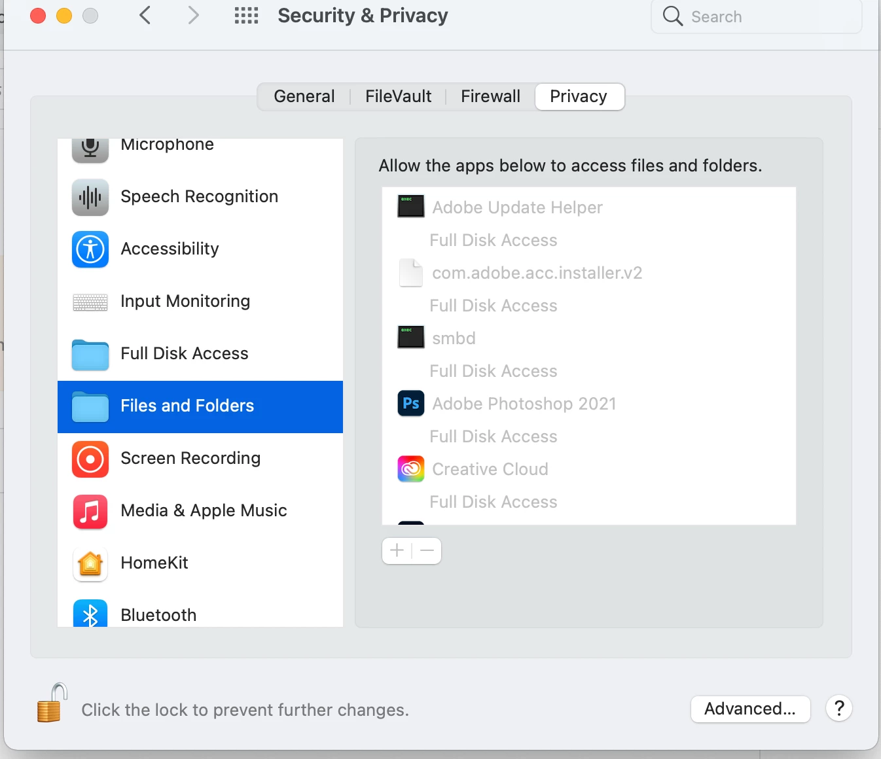This screenshot has height=759, width=881.
Task: Click Full Disk Access under Creative Cloud
Action: point(494,502)
